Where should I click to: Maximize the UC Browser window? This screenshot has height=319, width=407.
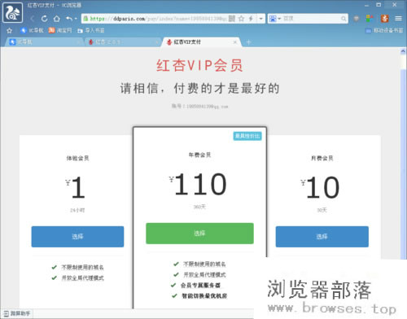pos(379,5)
